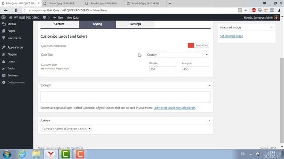
Task: Open File Explorer folder in taskbar
Action: [x=36, y=154]
